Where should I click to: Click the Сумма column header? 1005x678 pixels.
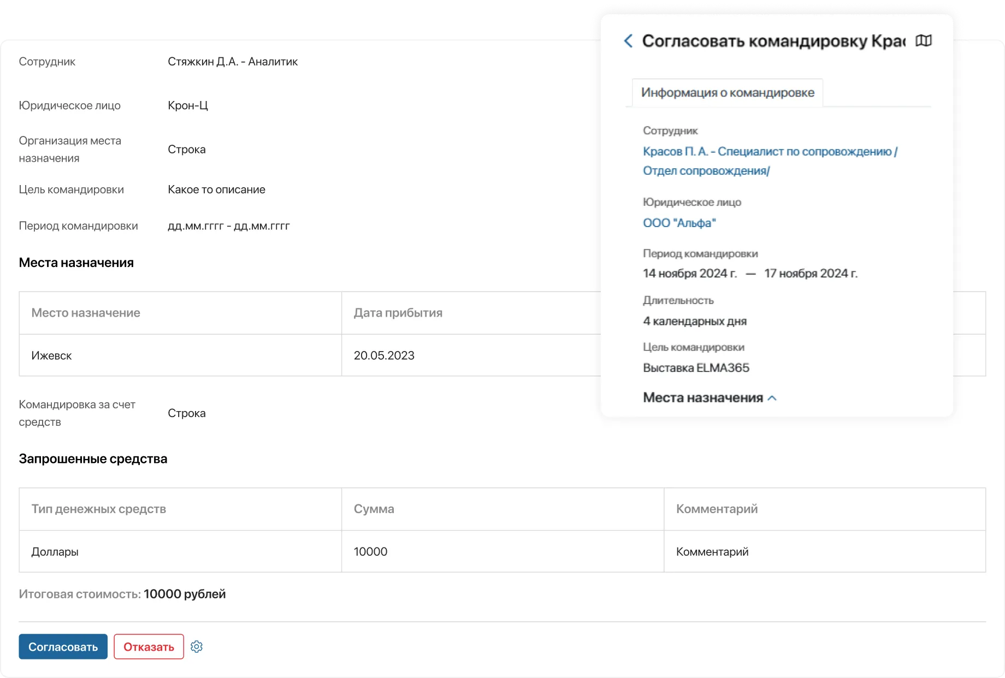374,509
